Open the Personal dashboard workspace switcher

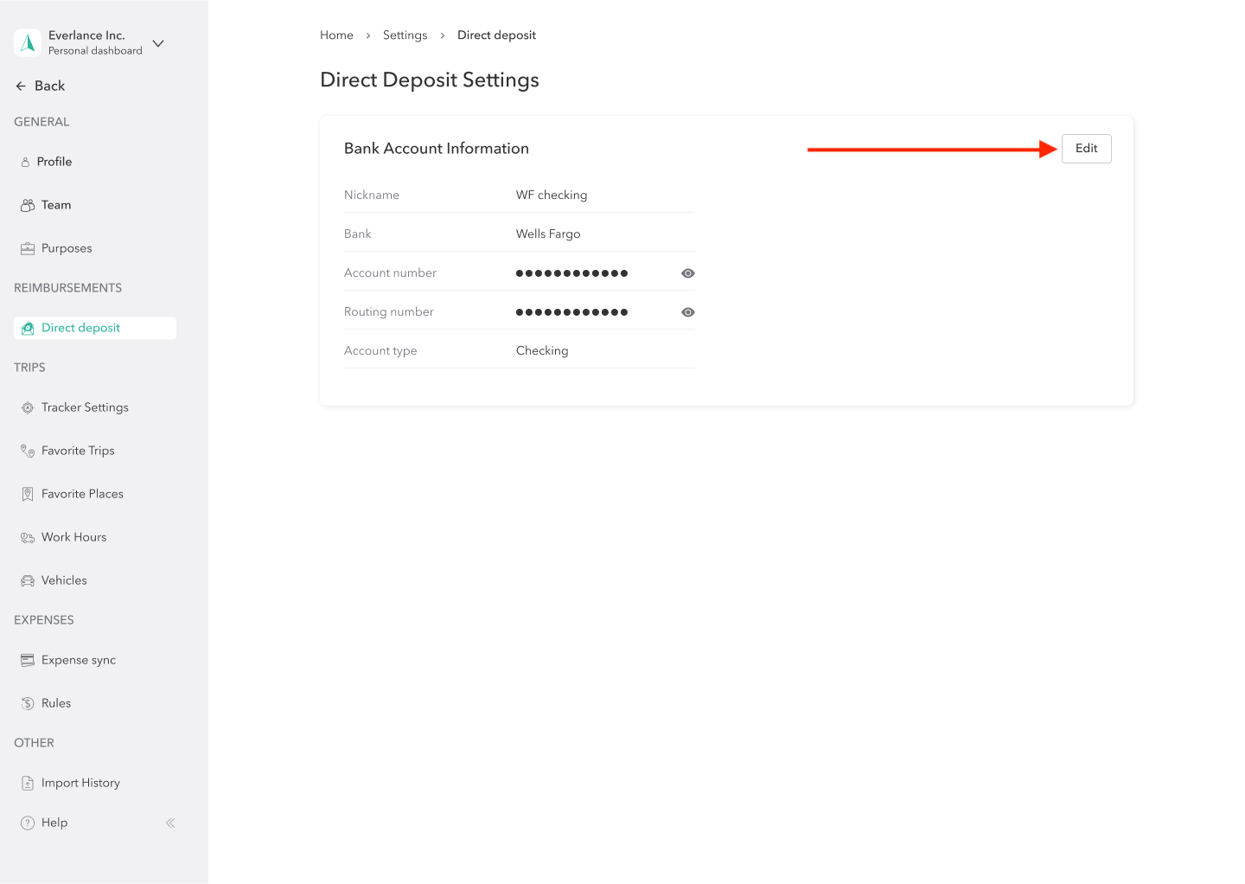coord(157,42)
